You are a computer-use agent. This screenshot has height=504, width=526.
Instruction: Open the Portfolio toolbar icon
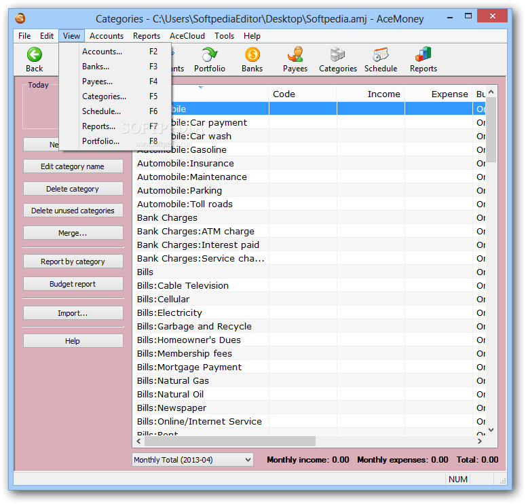tap(210, 55)
